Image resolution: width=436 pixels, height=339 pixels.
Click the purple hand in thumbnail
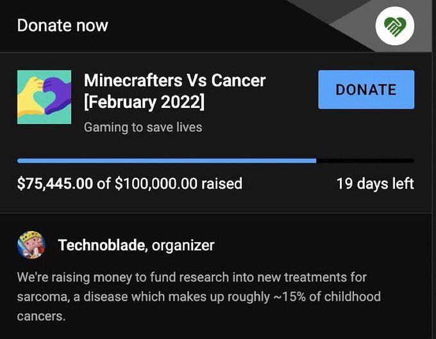click(x=56, y=94)
